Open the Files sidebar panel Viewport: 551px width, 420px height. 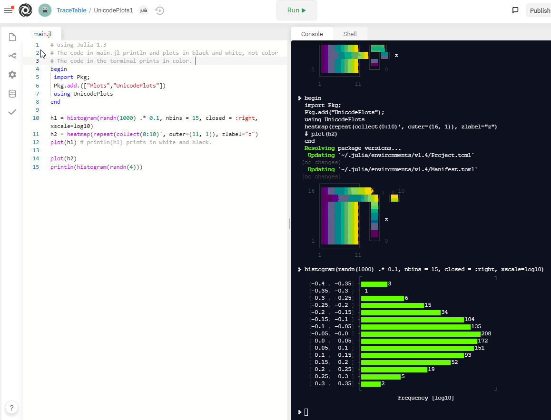click(x=12, y=37)
